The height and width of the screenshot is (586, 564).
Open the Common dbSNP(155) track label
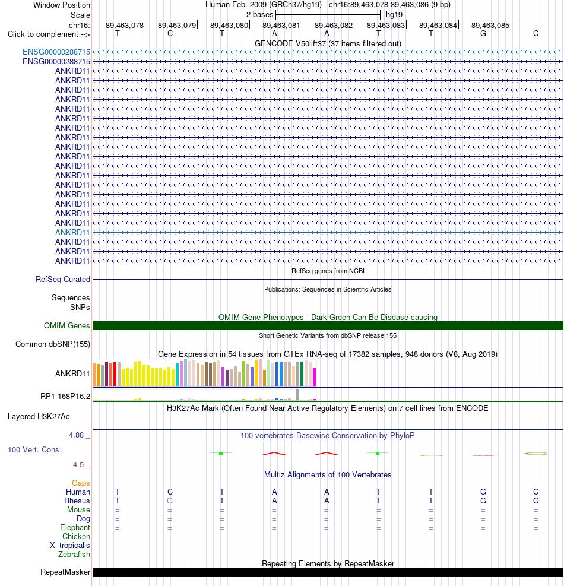[53, 344]
